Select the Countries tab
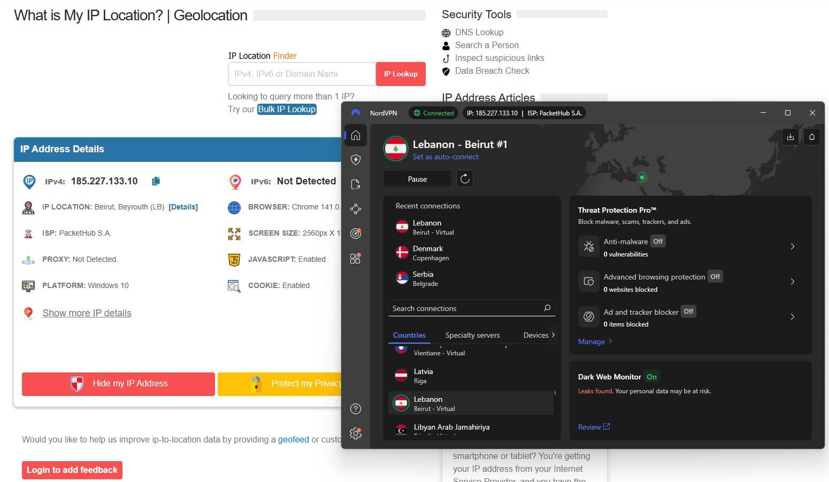 (x=409, y=335)
